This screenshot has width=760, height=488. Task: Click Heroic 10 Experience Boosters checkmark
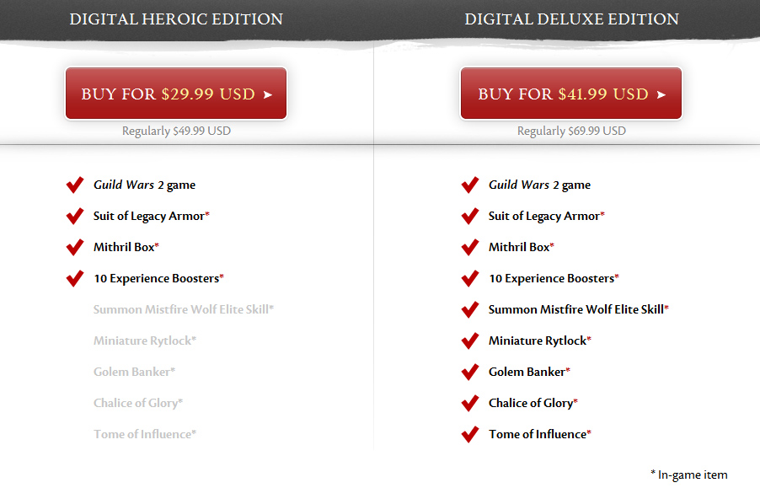[75, 278]
